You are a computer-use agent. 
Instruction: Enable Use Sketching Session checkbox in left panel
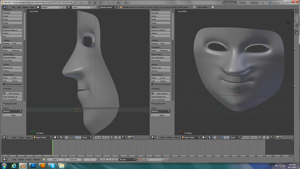tap(4, 84)
